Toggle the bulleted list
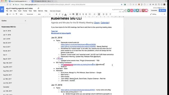The height and width of the screenshot is (95, 169). click(x=99, y=14)
